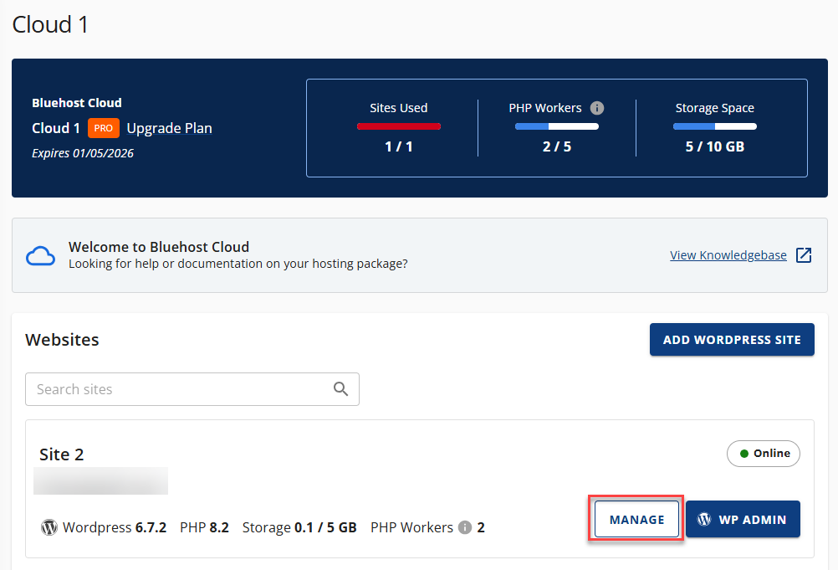The width and height of the screenshot is (838, 570).
Task: Click the PHP Workers info icon in the plan banner
Action: [597, 108]
